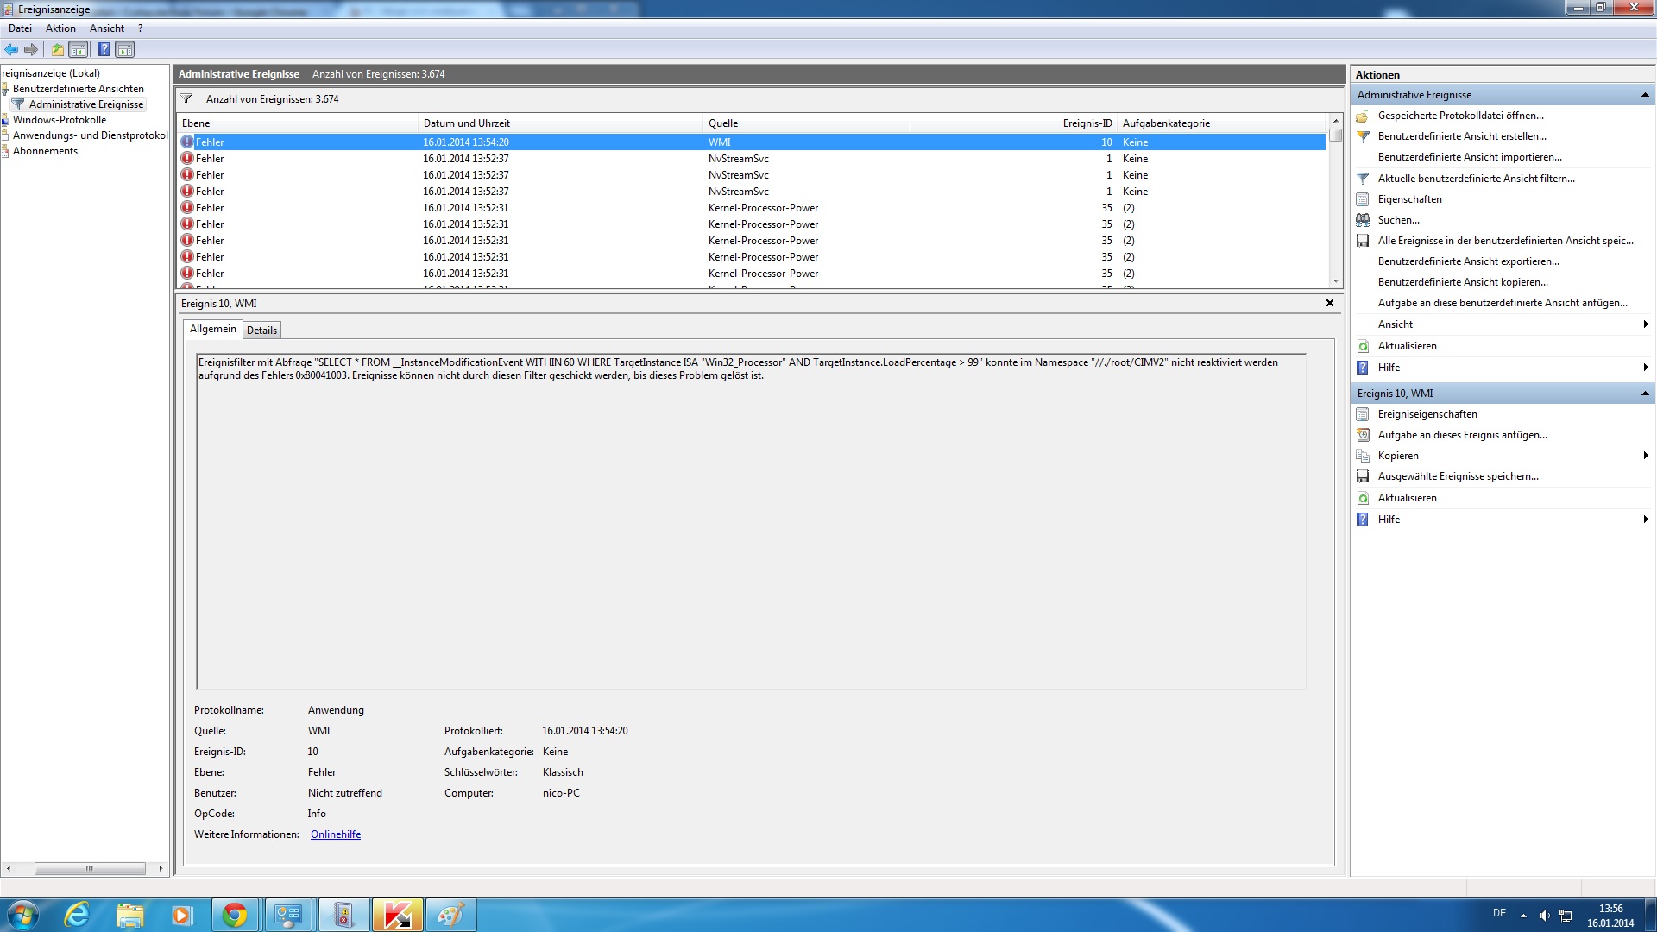Toggle the action pane toolbar button
The image size is (1657, 932).
pos(125,49)
